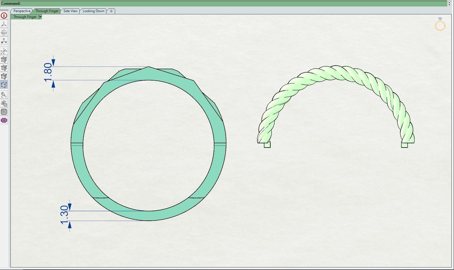Click the highlighted active cube icon
Image resolution: width=454 pixels, height=270 pixels.
point(4,85)
